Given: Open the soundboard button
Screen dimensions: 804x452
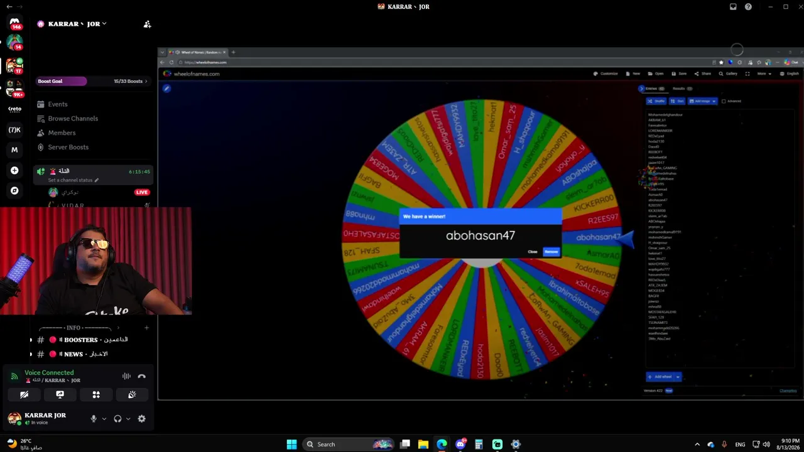Looking at the screenshot, I should [x=132, y=395].
